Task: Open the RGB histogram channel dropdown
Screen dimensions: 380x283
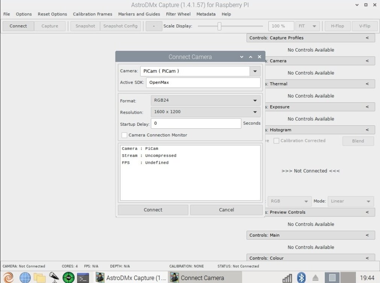Action: click(290, 201)
